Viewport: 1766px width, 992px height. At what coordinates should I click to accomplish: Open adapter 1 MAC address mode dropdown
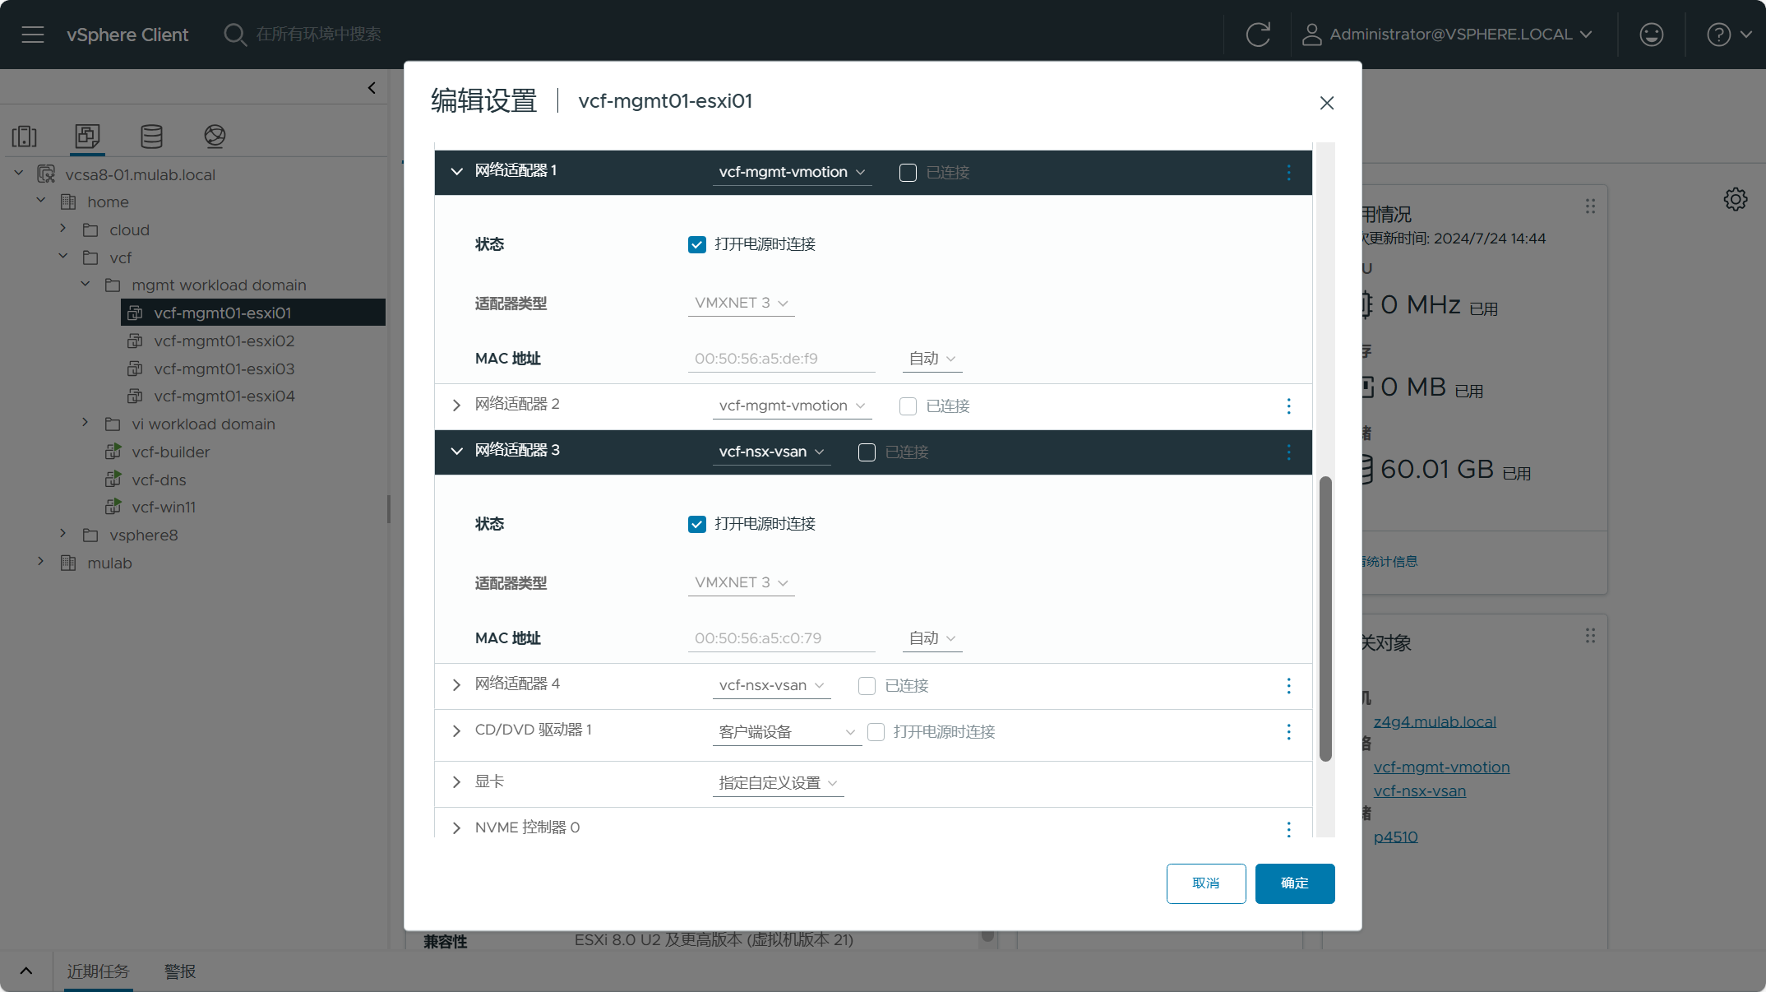click(932, 359)
